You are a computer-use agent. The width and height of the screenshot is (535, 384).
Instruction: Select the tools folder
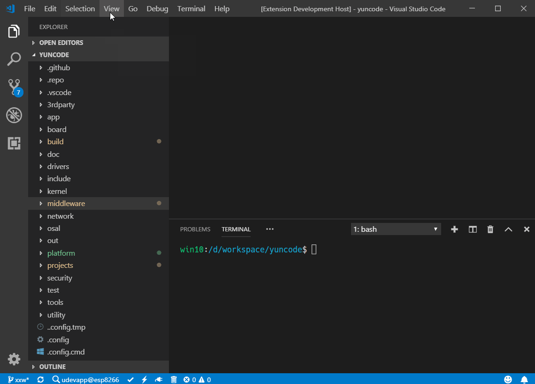pyautogui.click(x=98, y=303)
